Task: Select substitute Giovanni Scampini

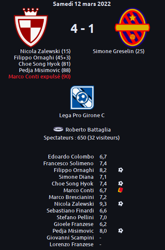Action: (x=70, y=238)
